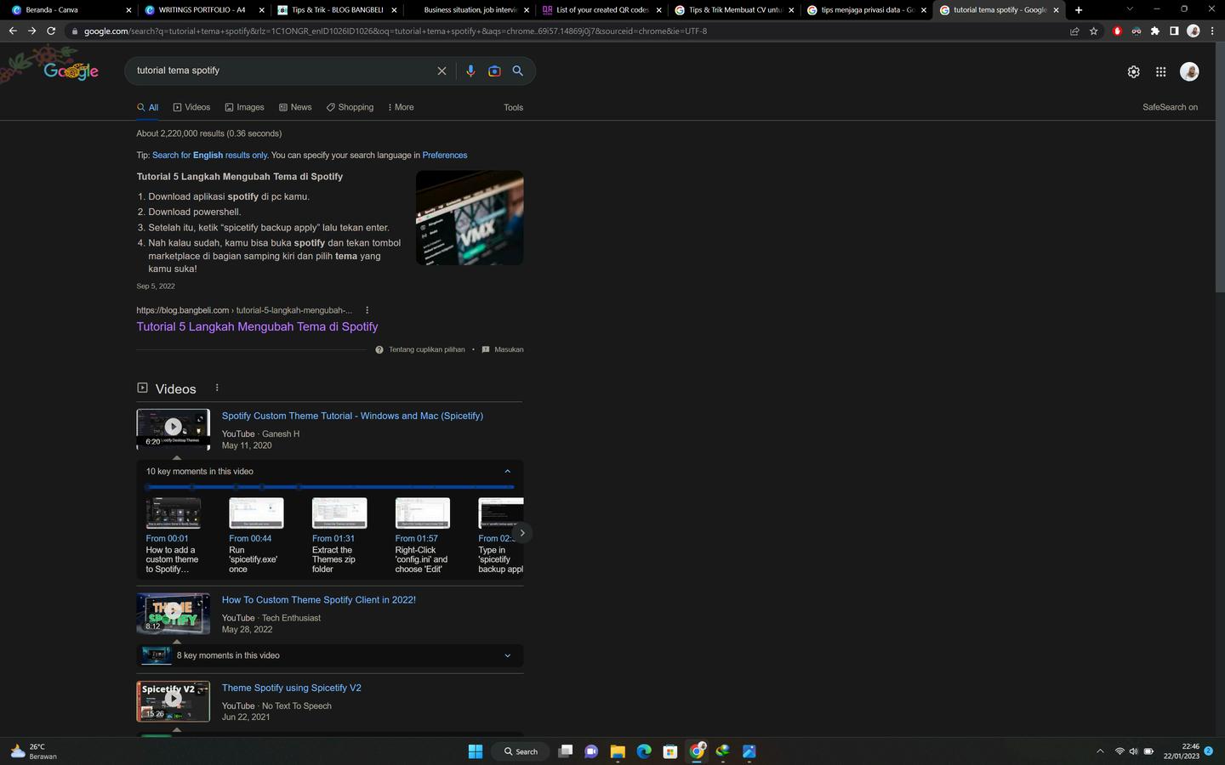Clear the search box with the X icon
This screenshot has height=765, width=1225.
click(442, 71)
